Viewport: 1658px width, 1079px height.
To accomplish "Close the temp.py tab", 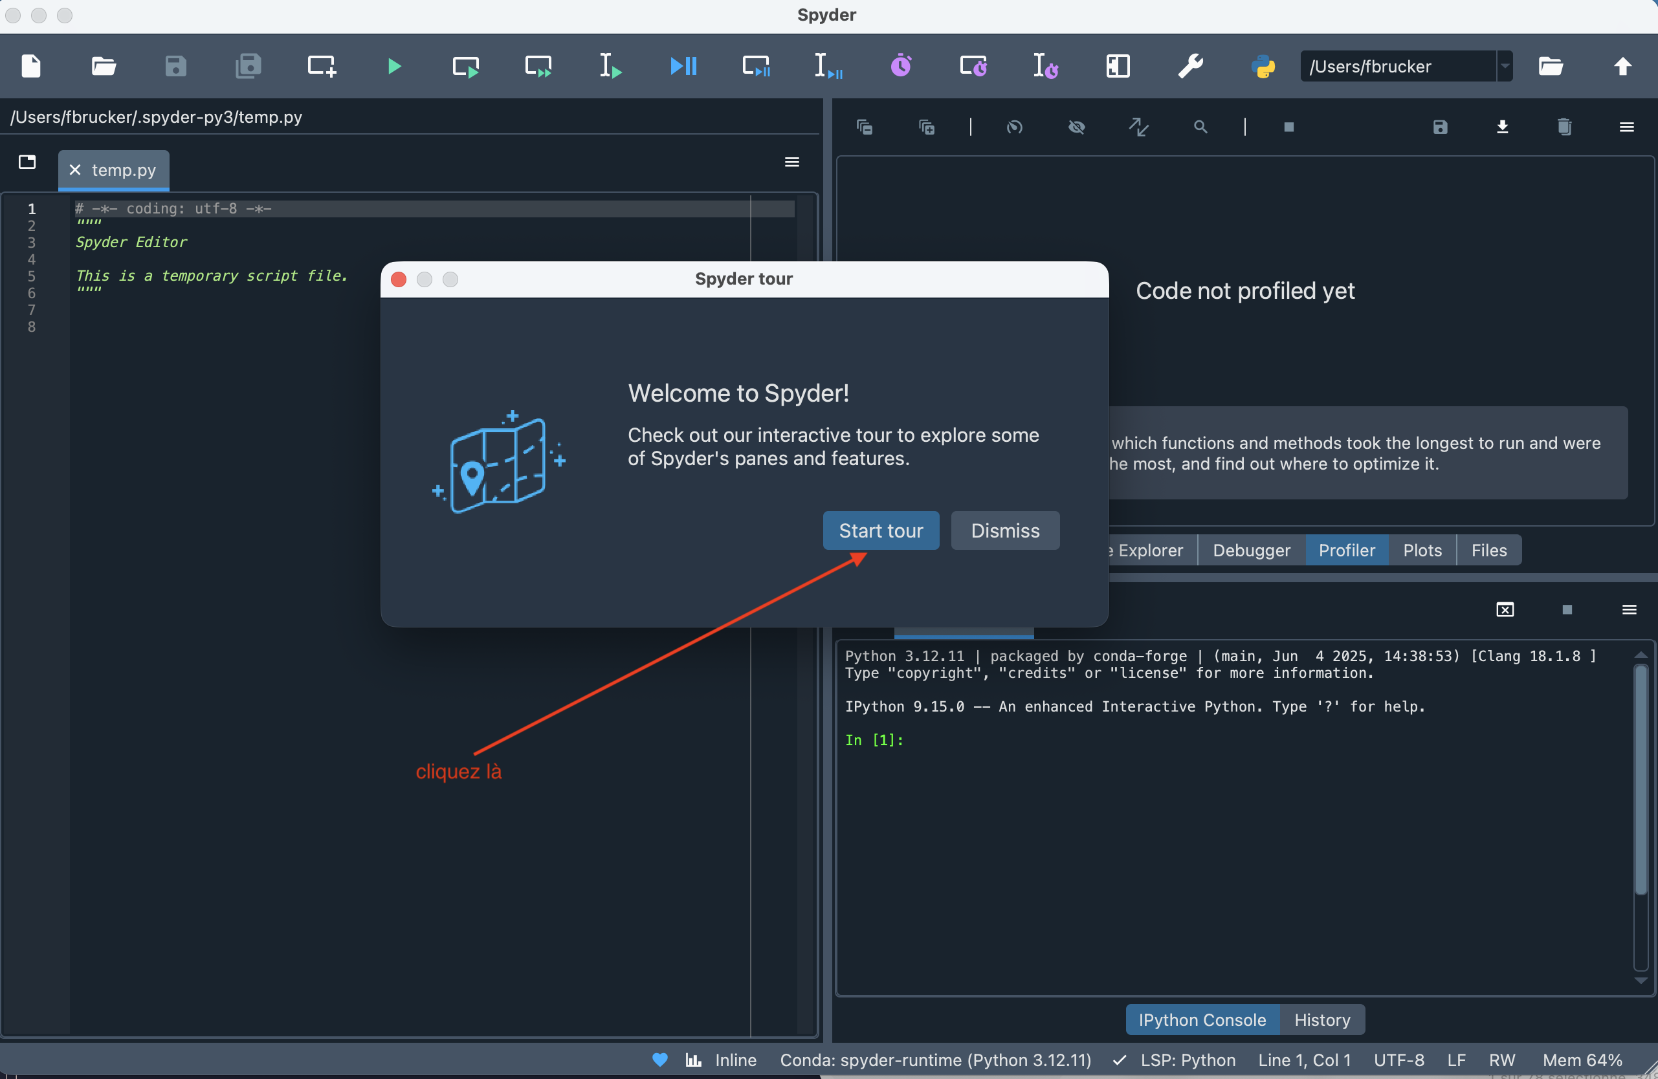I will click(75, 170).
